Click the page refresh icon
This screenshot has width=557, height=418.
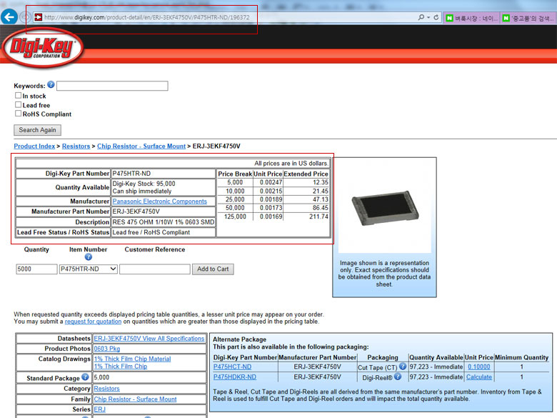436,17
